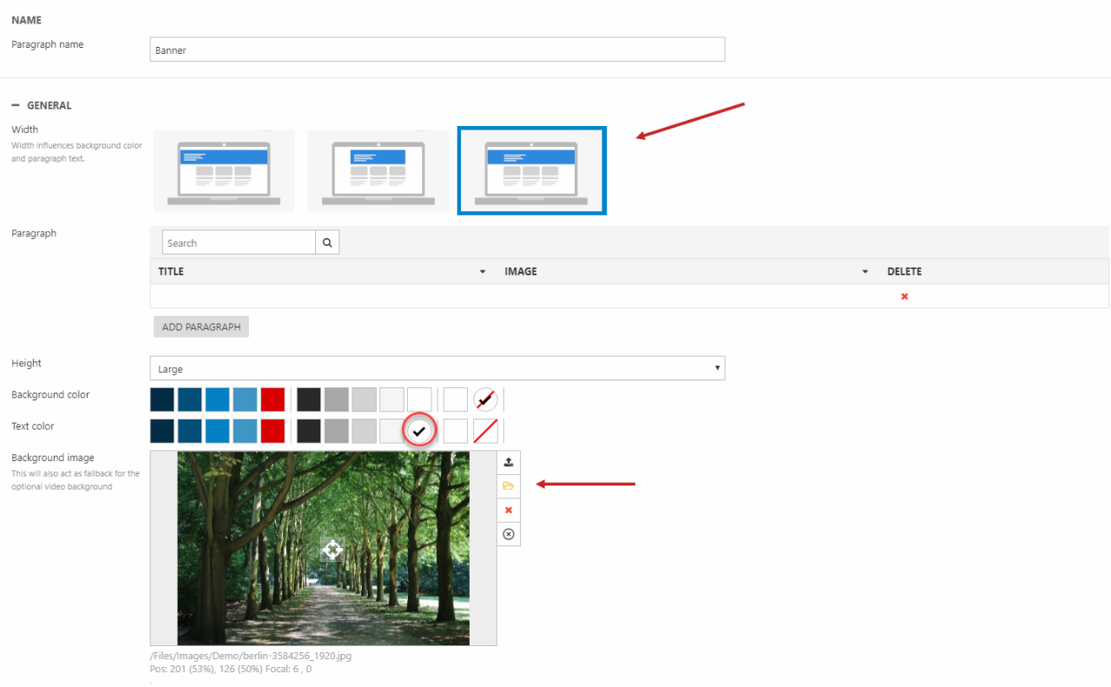Pick red swatch in Text color row

(x=273, y=431)
